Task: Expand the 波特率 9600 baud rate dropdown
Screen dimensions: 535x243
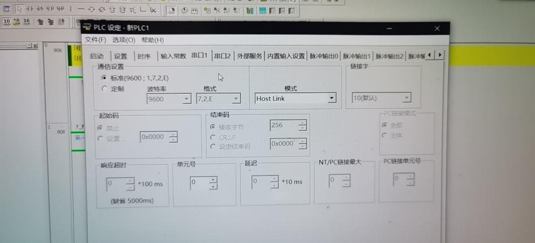Action: click(187, 99)
